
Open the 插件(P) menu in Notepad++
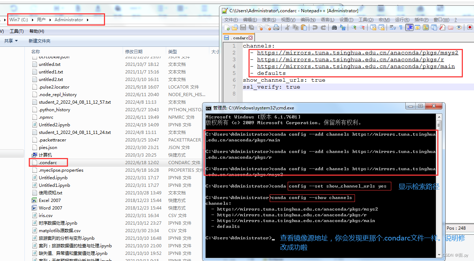coord(421,20)
